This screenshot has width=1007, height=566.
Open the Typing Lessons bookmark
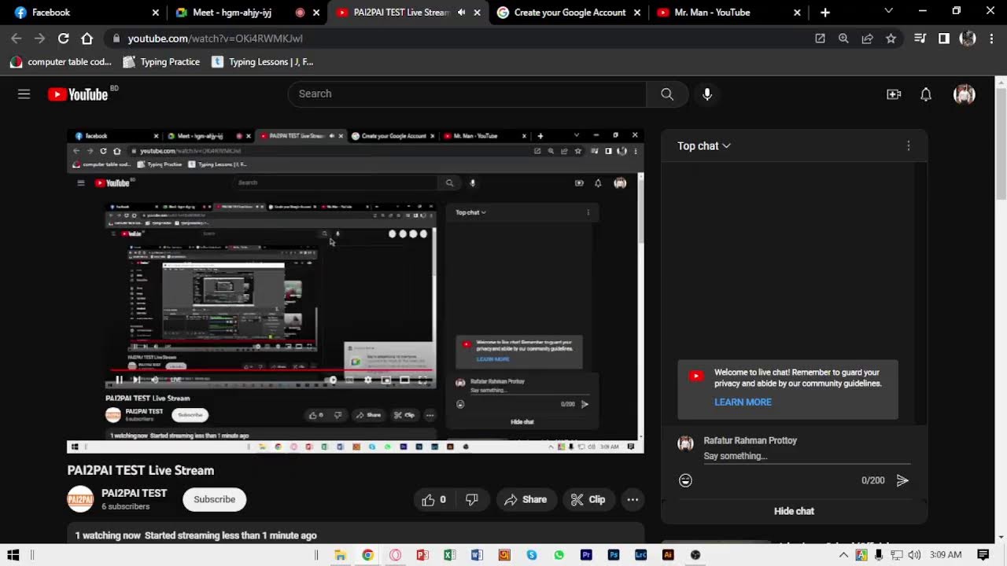[262, 62]
